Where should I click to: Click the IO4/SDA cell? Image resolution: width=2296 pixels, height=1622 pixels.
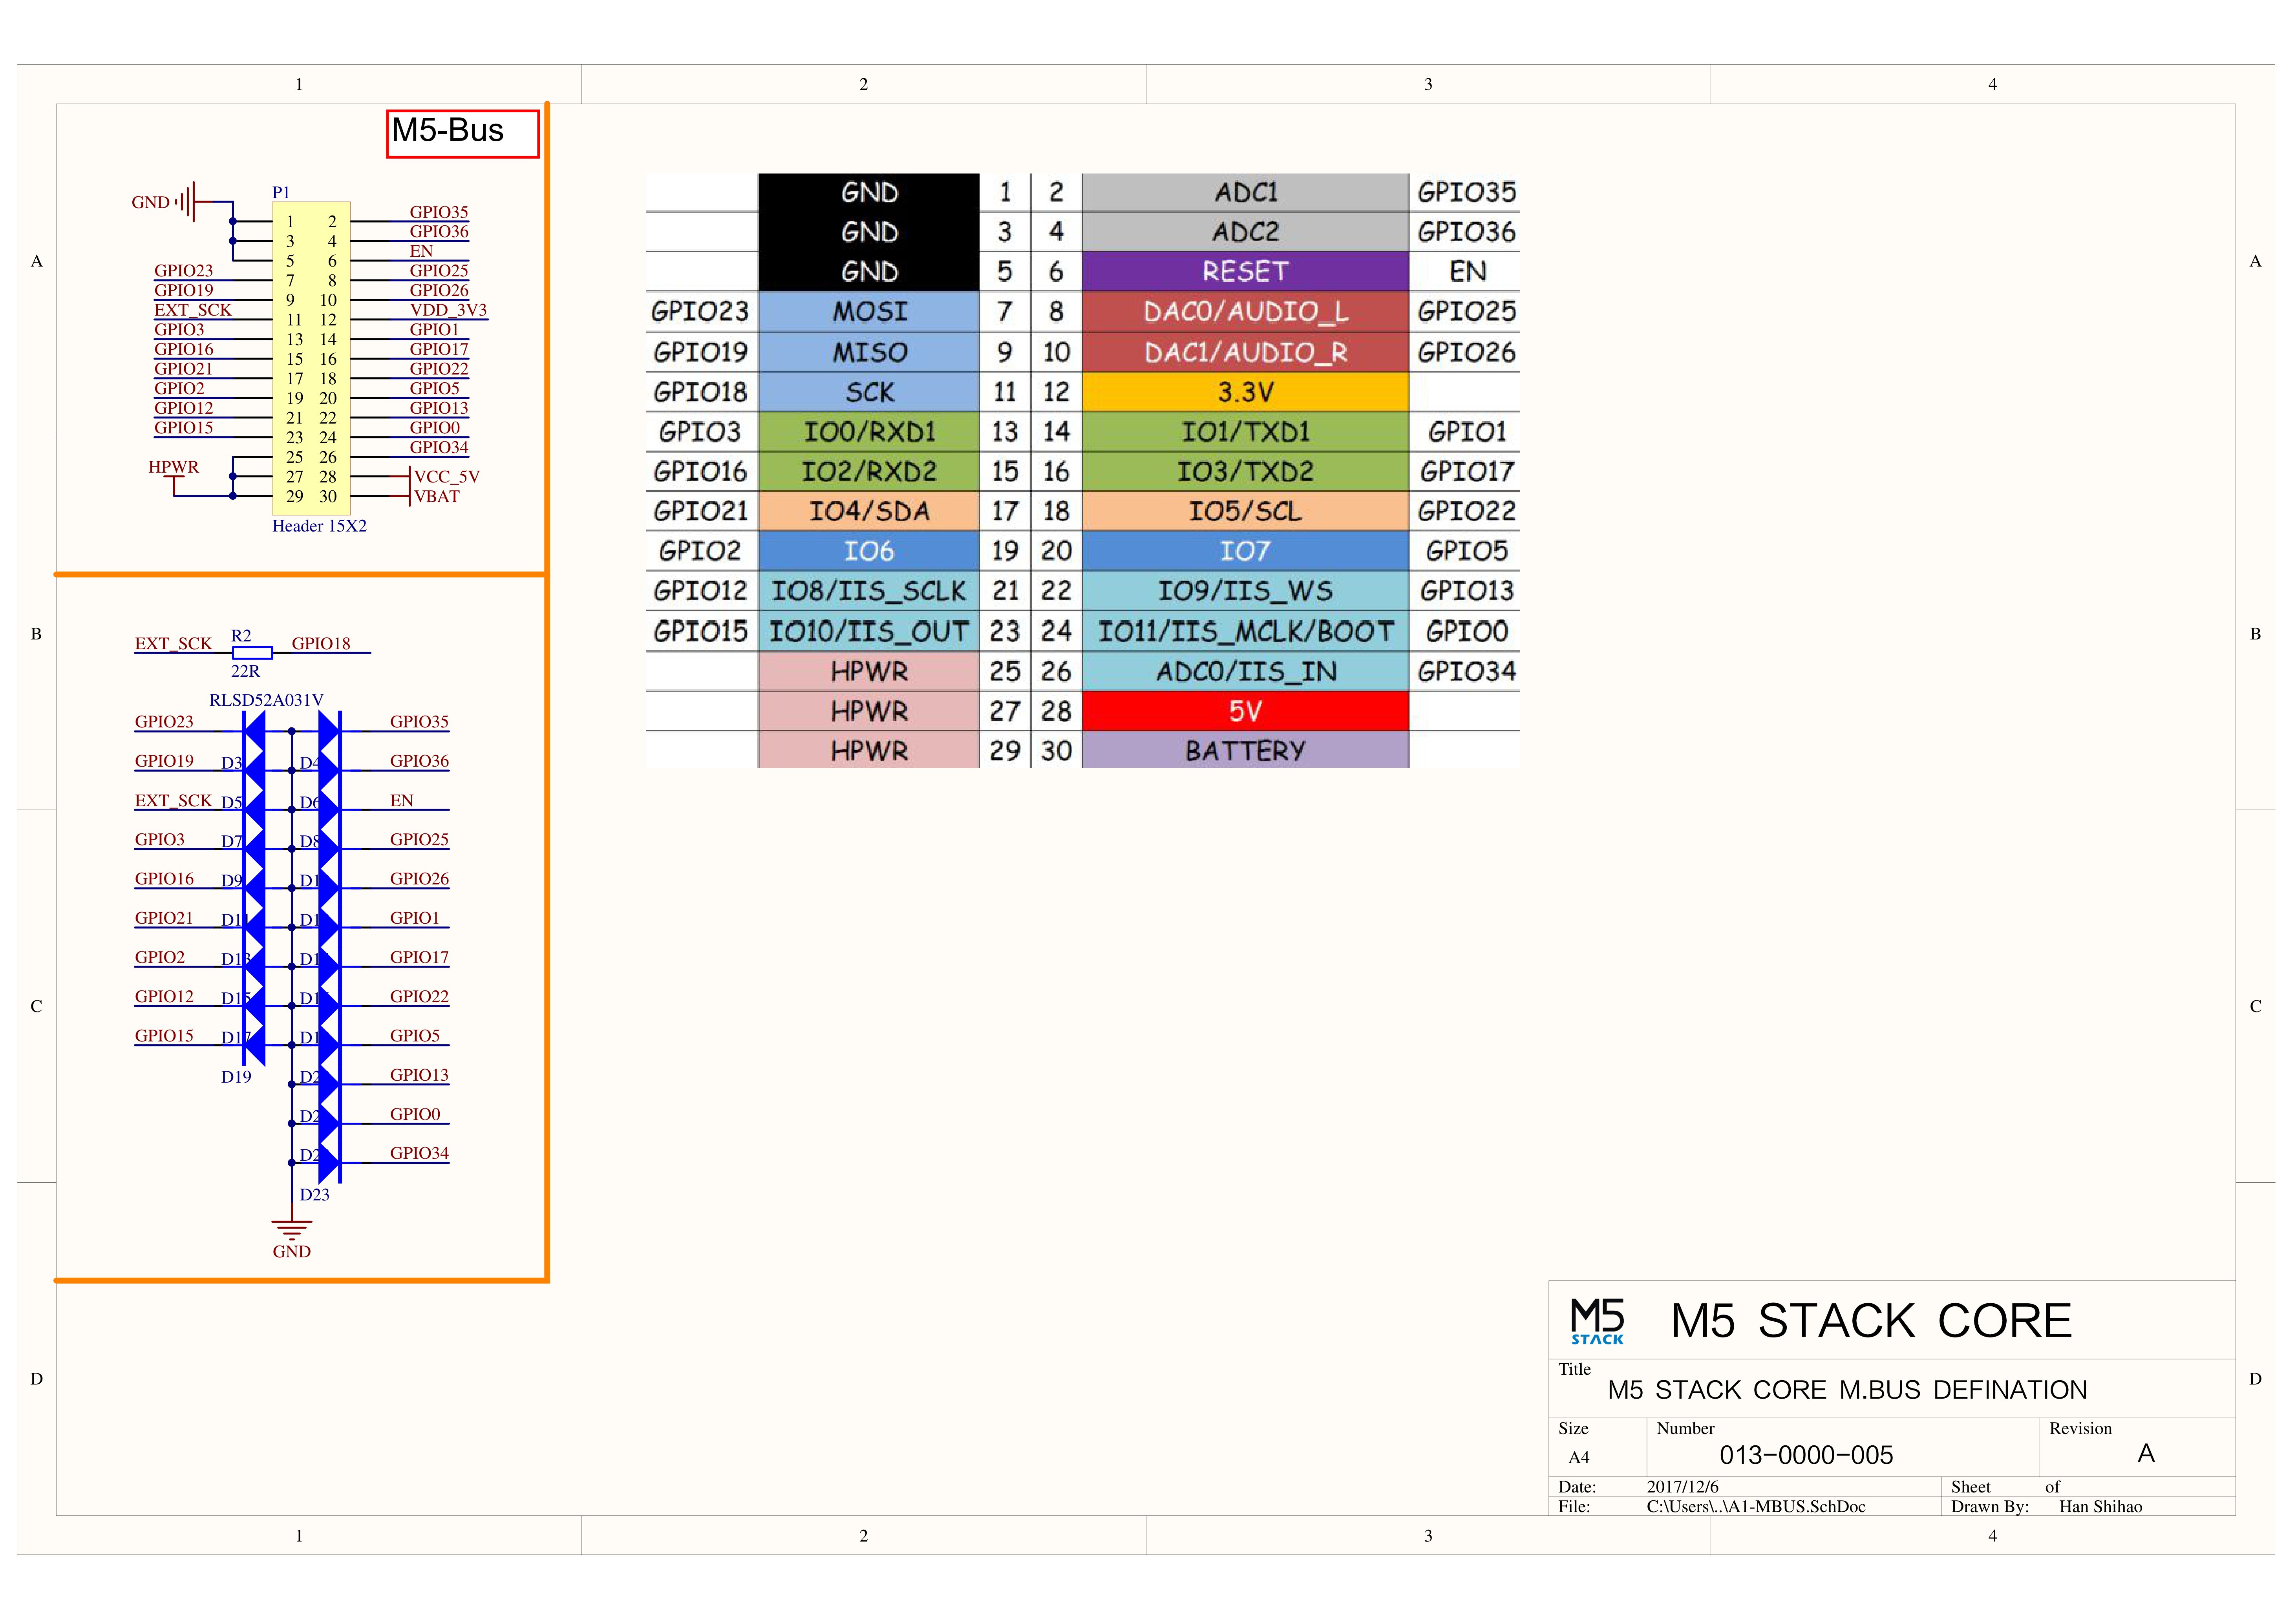[x=869, y=511]
